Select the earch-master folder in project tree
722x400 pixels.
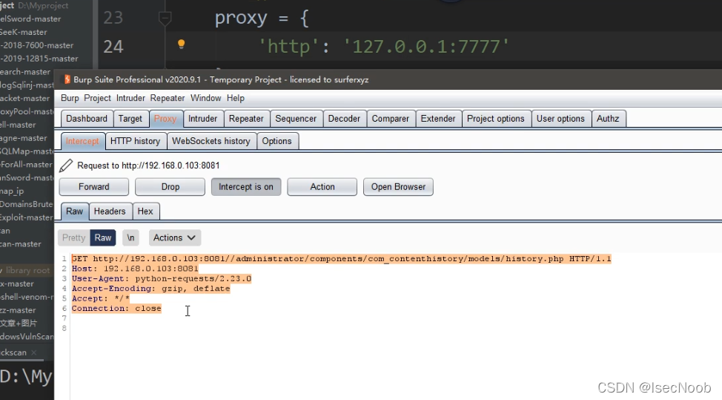[25, 72]
